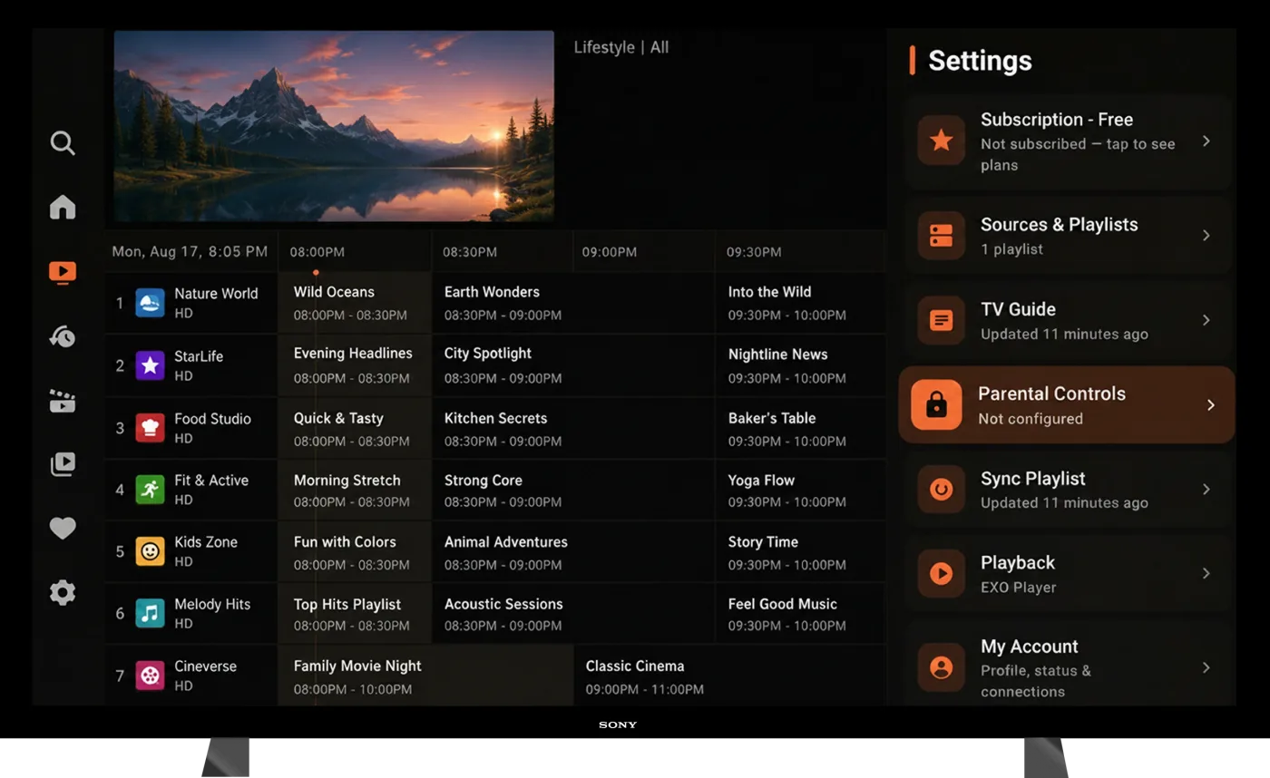Expand the Parental Controls chevron
Image resolution: width=1270 pixels, height=778 pixels.
[1211, 404]
